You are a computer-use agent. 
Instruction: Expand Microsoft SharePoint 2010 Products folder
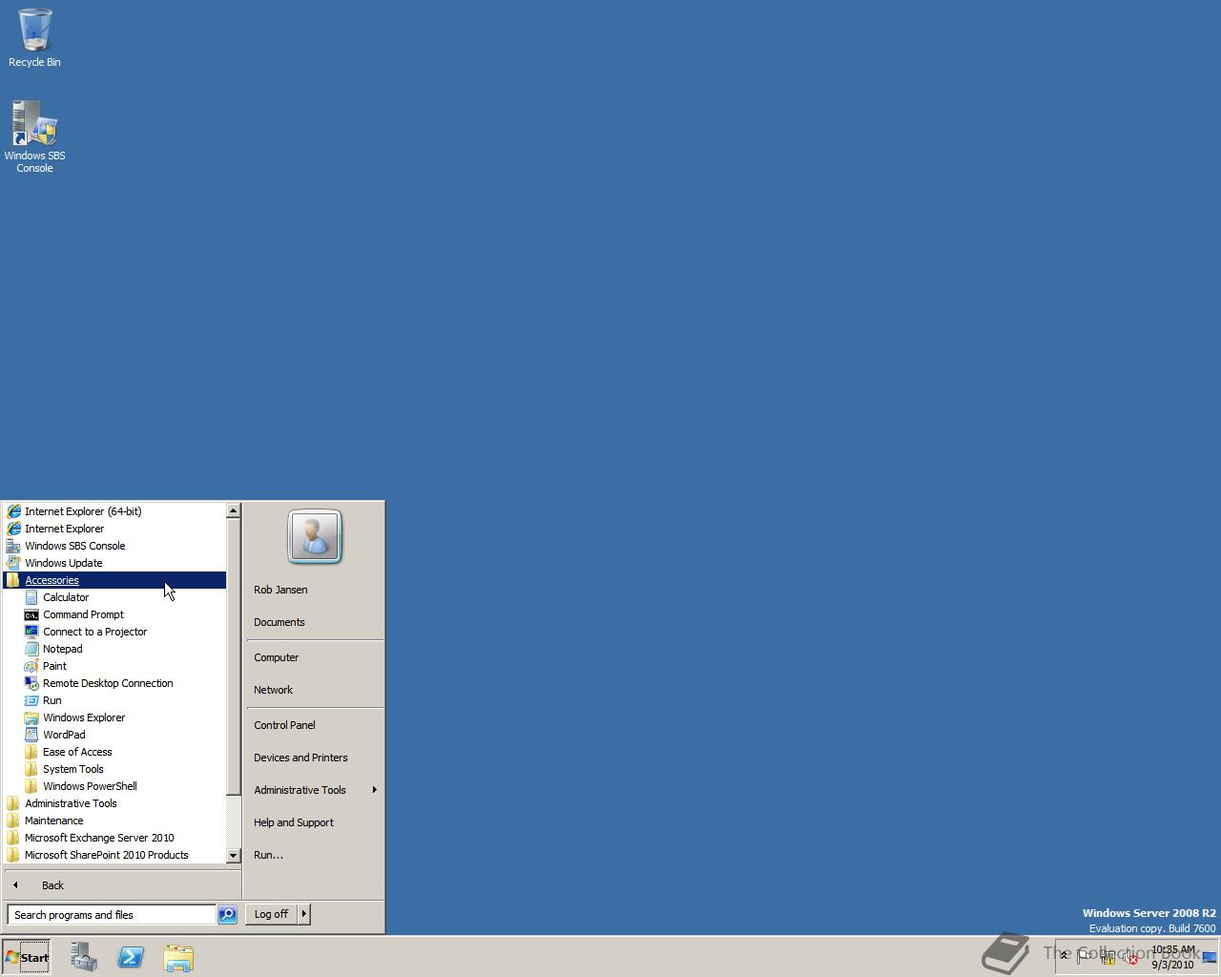[114, 855]
